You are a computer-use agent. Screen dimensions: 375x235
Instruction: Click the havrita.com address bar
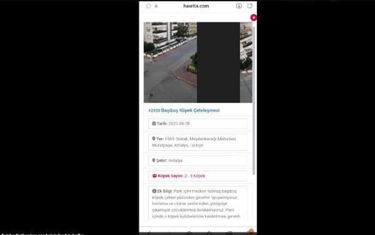pos(196,6)
